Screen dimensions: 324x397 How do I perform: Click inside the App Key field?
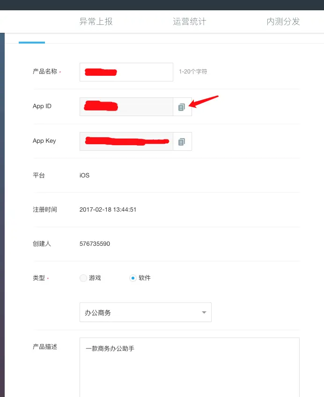(x=126, y=141)
